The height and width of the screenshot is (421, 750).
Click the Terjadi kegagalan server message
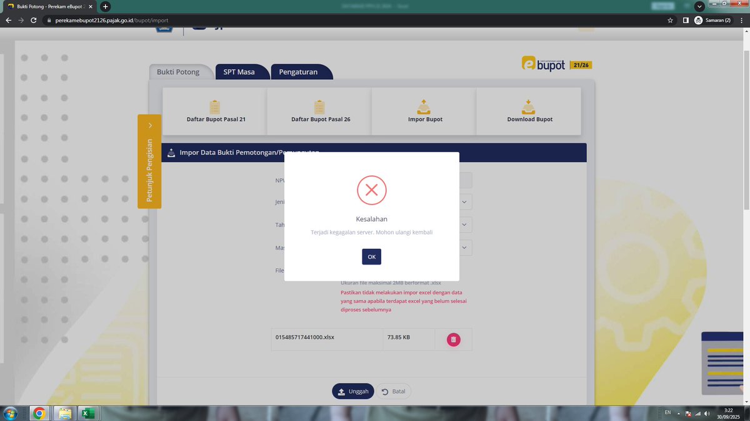(x=371, y=232)
